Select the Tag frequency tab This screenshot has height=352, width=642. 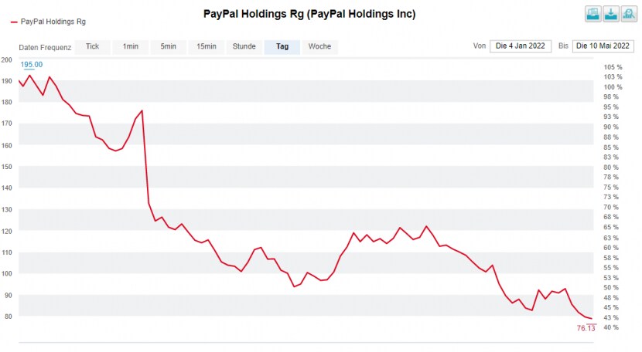click(x=282, y=46)
